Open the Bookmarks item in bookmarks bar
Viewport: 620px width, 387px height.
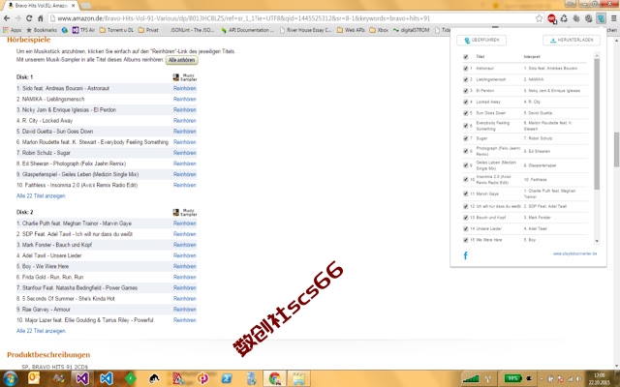coord(41,30)
